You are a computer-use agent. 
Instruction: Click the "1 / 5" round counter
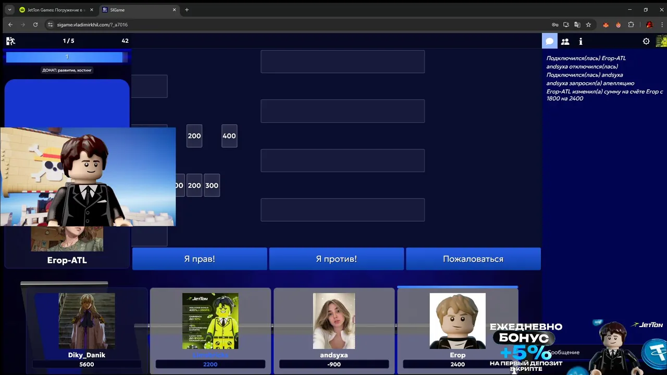(x=68, y=41)
